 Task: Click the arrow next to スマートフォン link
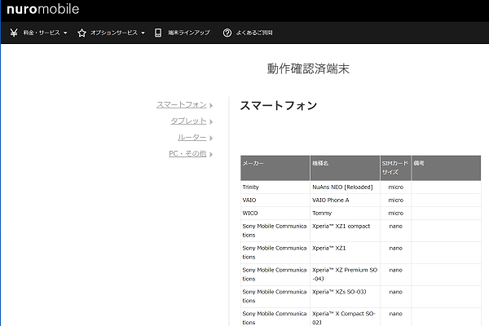211,105
